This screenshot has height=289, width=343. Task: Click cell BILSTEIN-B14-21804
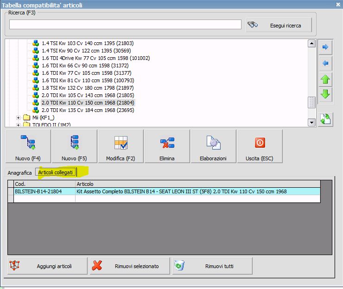click(44, 191)
